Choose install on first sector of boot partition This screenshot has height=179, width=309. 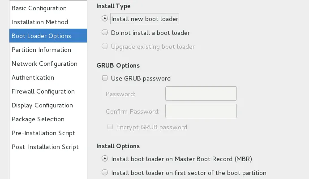pos(105,172)
